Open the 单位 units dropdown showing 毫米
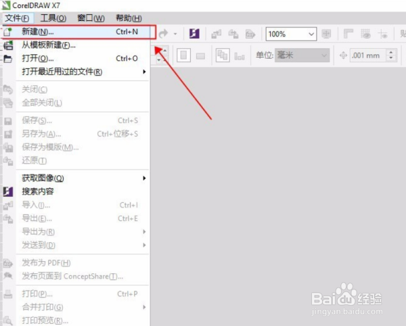406x326 pixels. point(302,55)
